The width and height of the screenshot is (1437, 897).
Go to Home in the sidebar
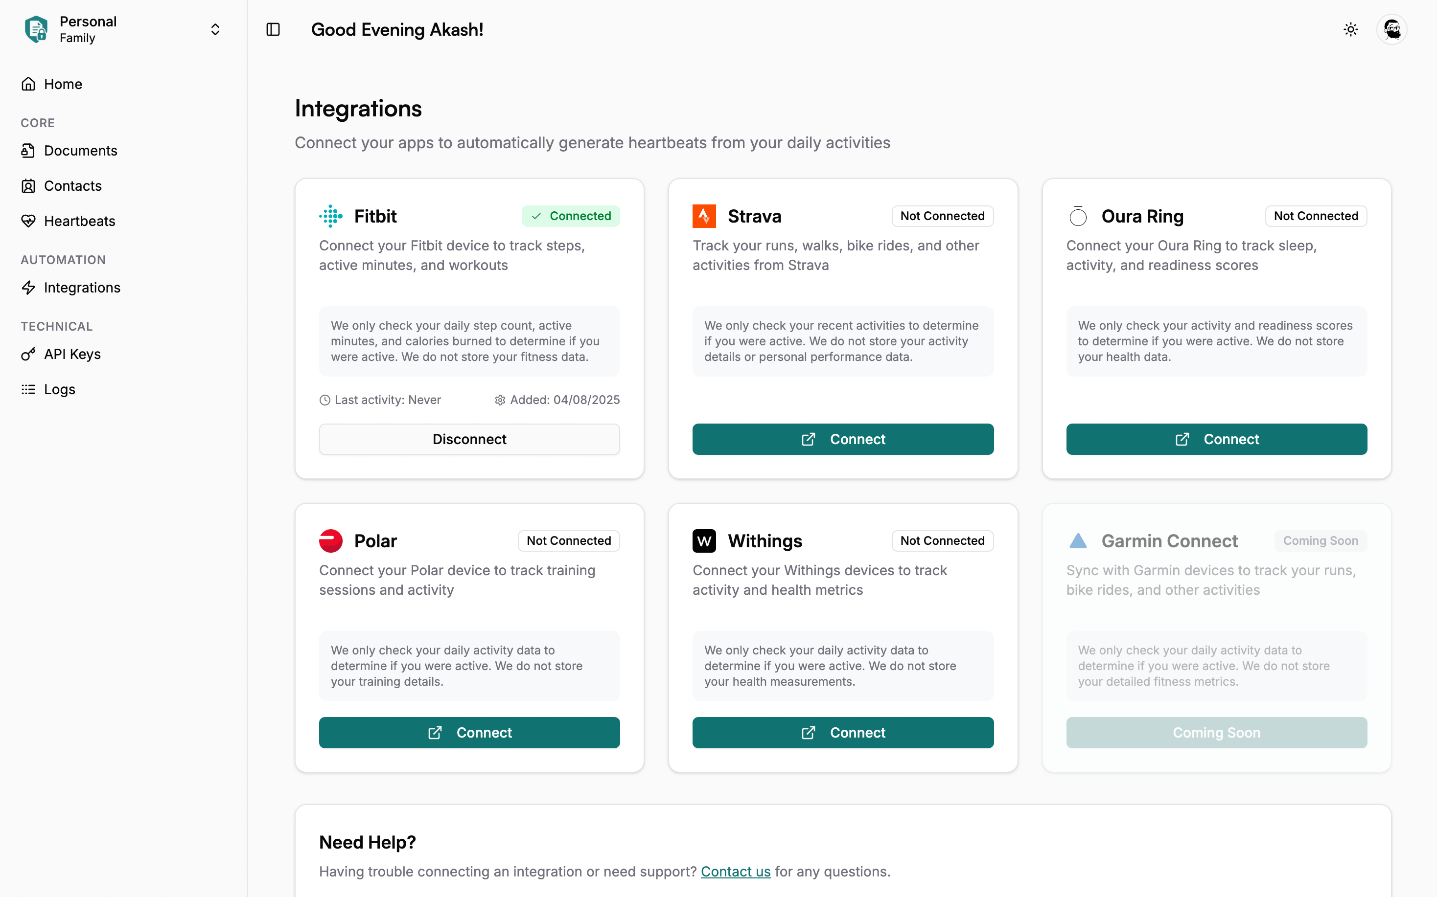pyautogui.click(x=62, y=84)
